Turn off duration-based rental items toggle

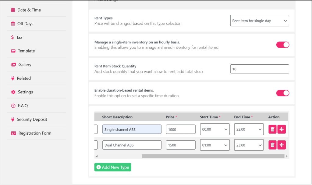tap(282, 93)
